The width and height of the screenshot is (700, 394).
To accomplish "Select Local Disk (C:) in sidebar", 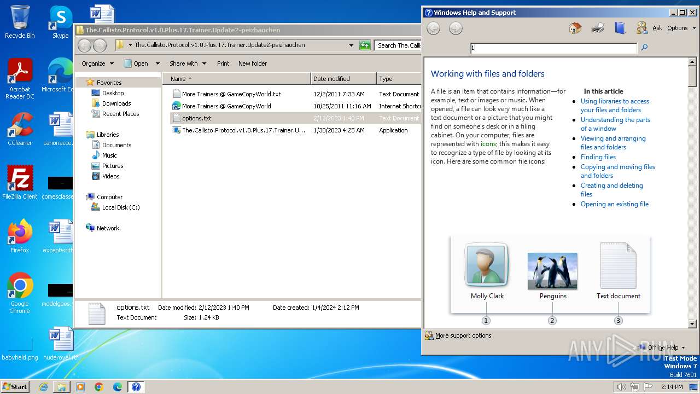I will click(x=120, y=207).
